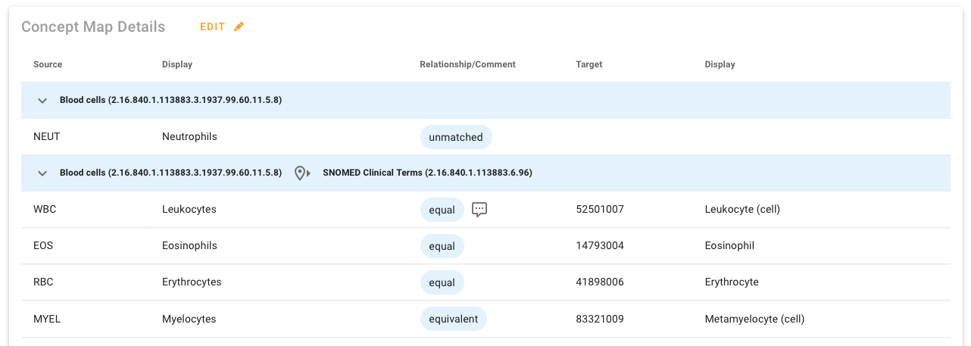Click the Target column header
This screenshot has height=346, width=971.
pyautogui.click(x=589, y=64)
